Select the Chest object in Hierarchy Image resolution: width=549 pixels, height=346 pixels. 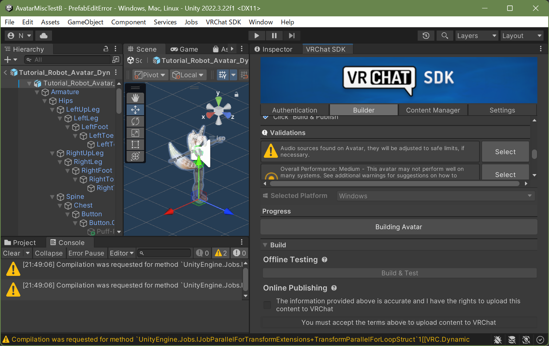tap(83, 205)
